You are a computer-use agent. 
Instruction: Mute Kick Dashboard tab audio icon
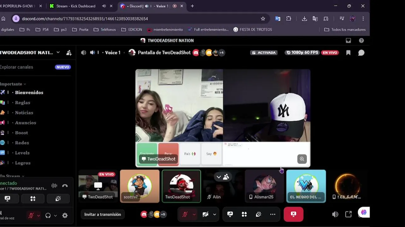[104, 6]
